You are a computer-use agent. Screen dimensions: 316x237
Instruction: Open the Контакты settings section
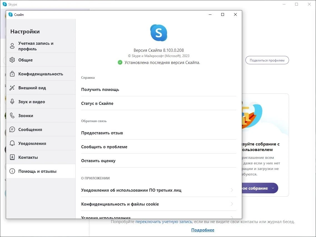tap(41, 157)
